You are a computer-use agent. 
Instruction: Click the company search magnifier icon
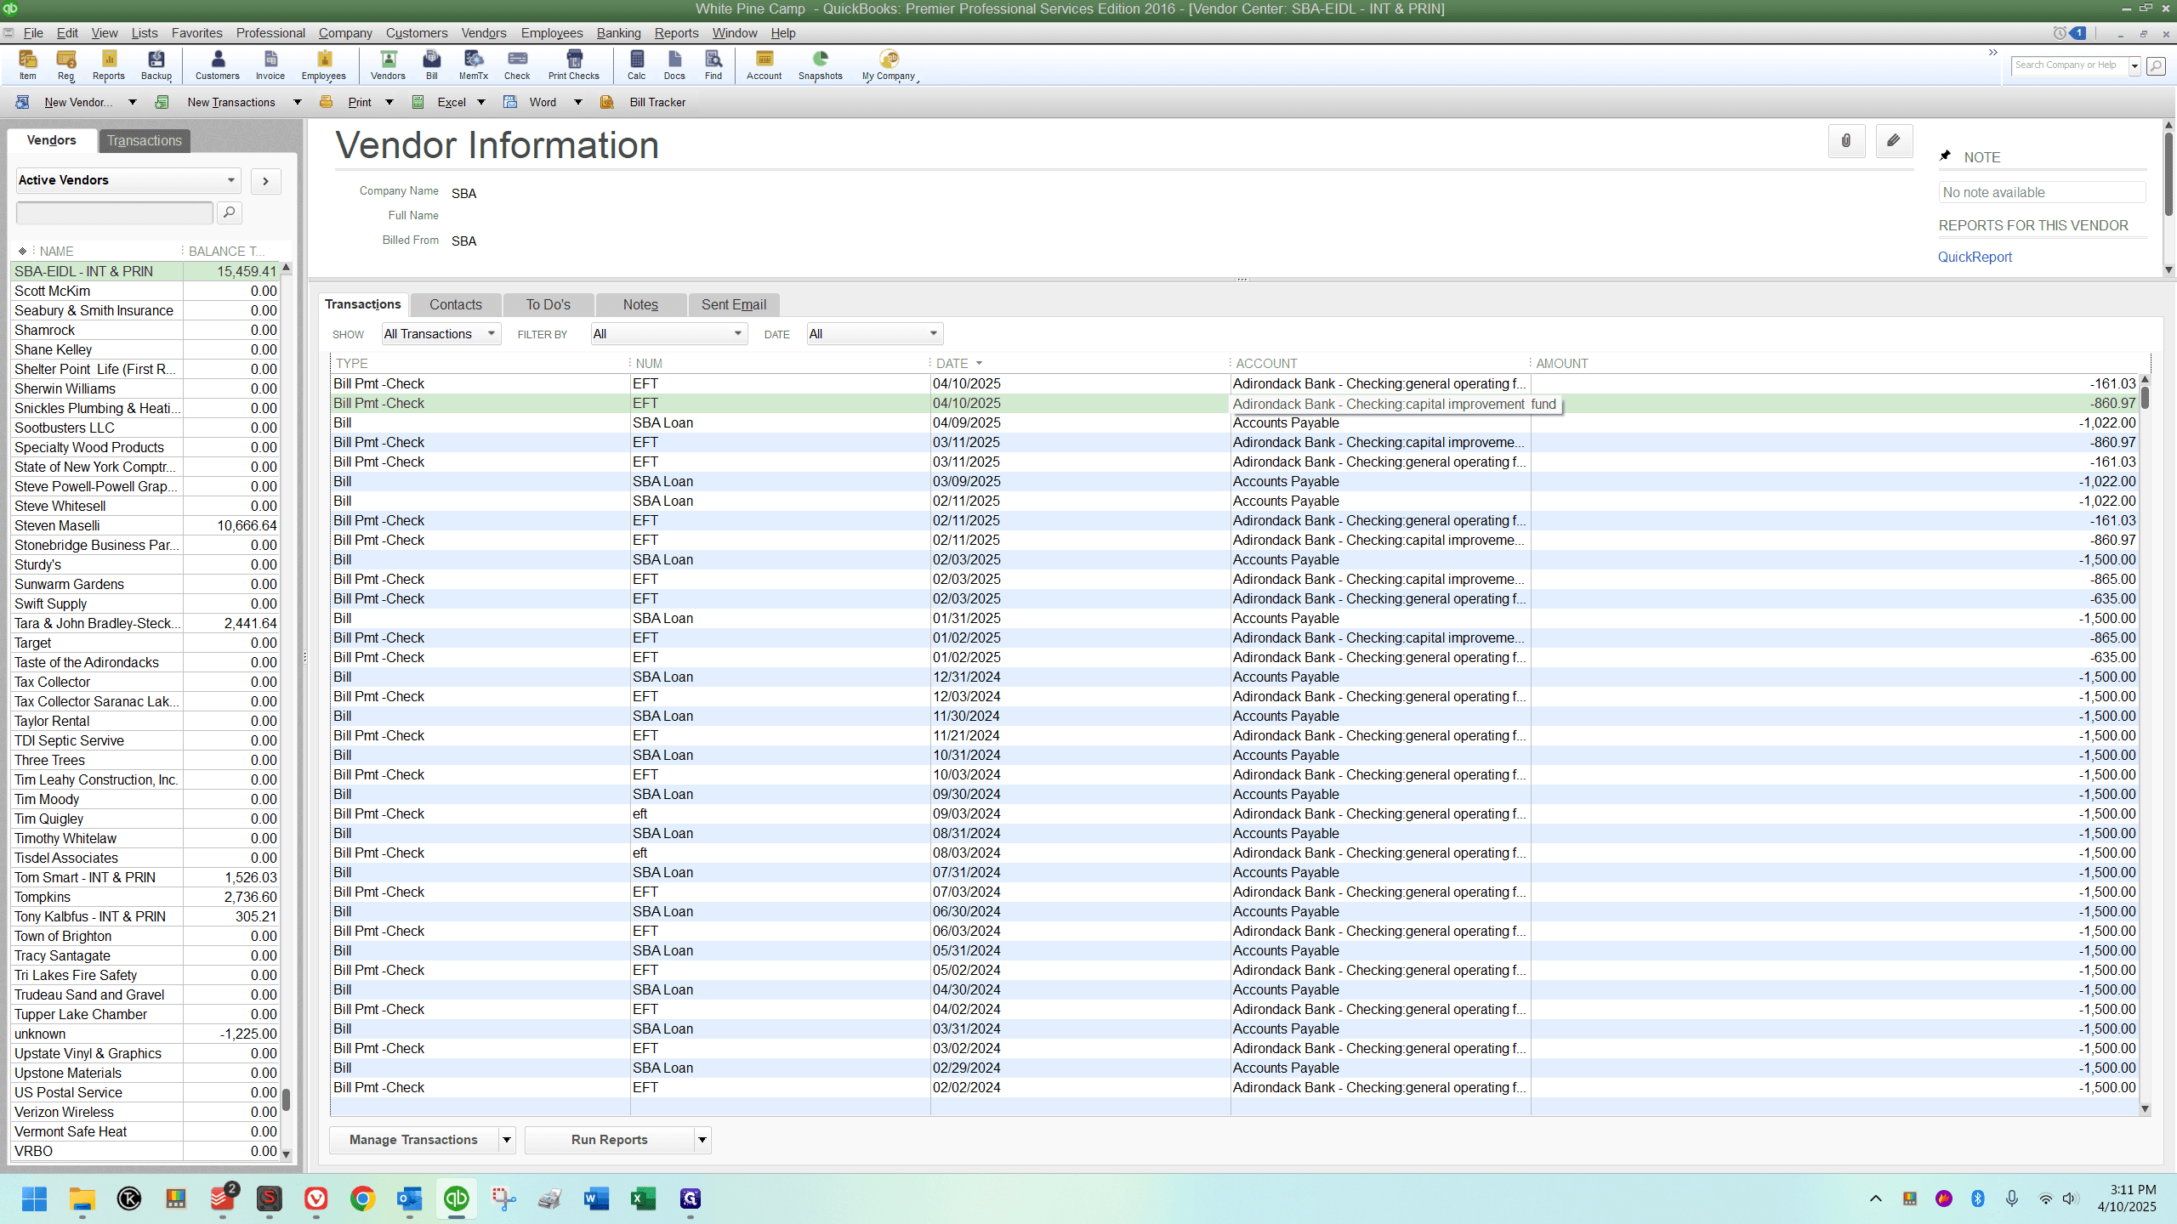pyautogui.click(x=2156, y=65)
